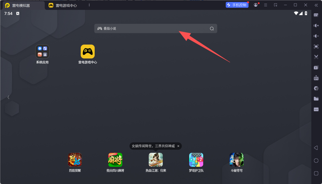Click the battery status icon
Screen dimensions: 322x184
306,13
